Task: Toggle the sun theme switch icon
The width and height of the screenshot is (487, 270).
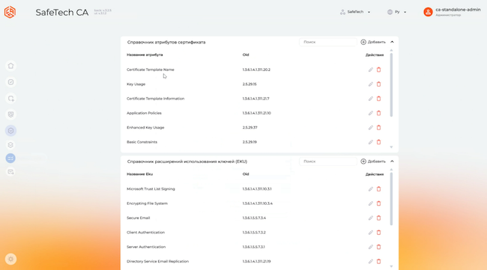Action: pos(11,259)
